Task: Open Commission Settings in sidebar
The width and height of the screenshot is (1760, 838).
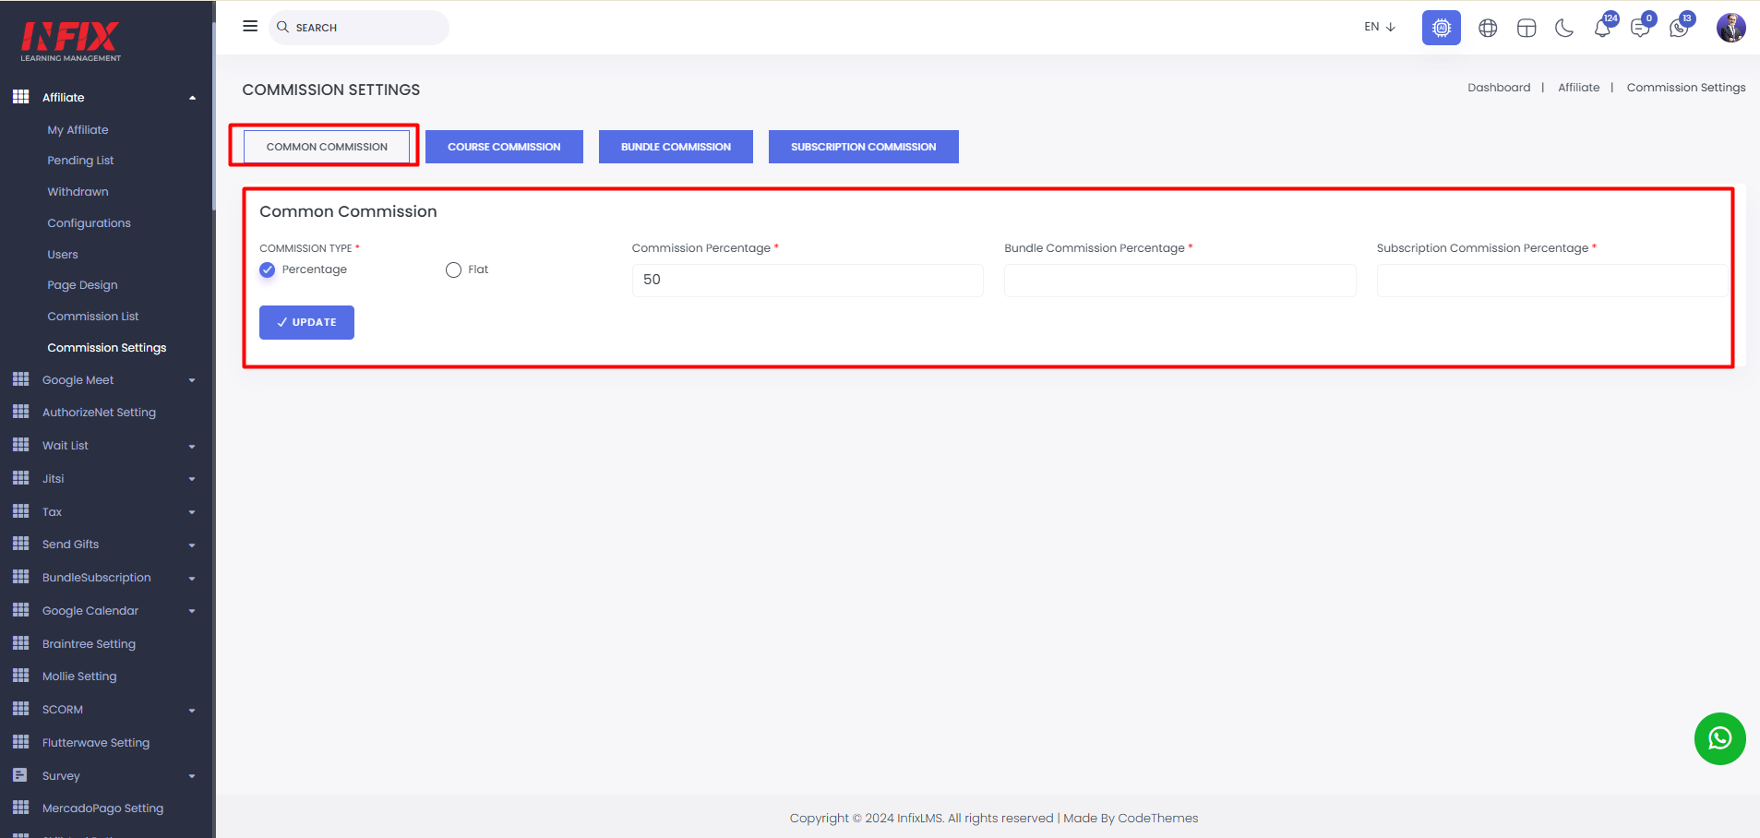Action: pyautogui.click(x=107, y=348)
